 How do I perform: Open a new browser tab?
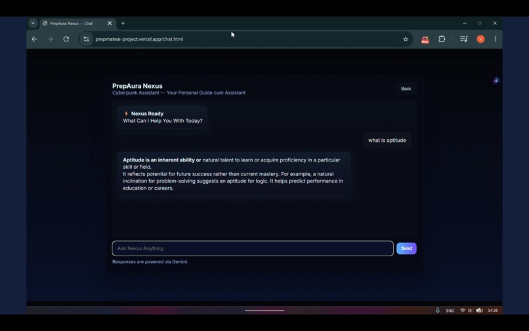click(x=123, y=23)
